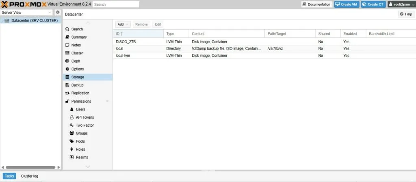
Task: Click the top Search input field
Action: pyautogui.click(x=116, y=4)
